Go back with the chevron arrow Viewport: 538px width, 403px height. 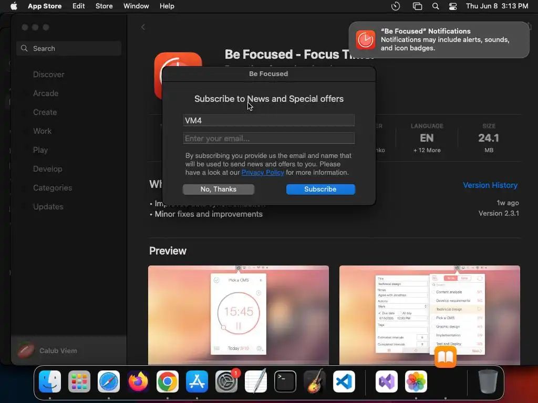(x=143, y=27)
